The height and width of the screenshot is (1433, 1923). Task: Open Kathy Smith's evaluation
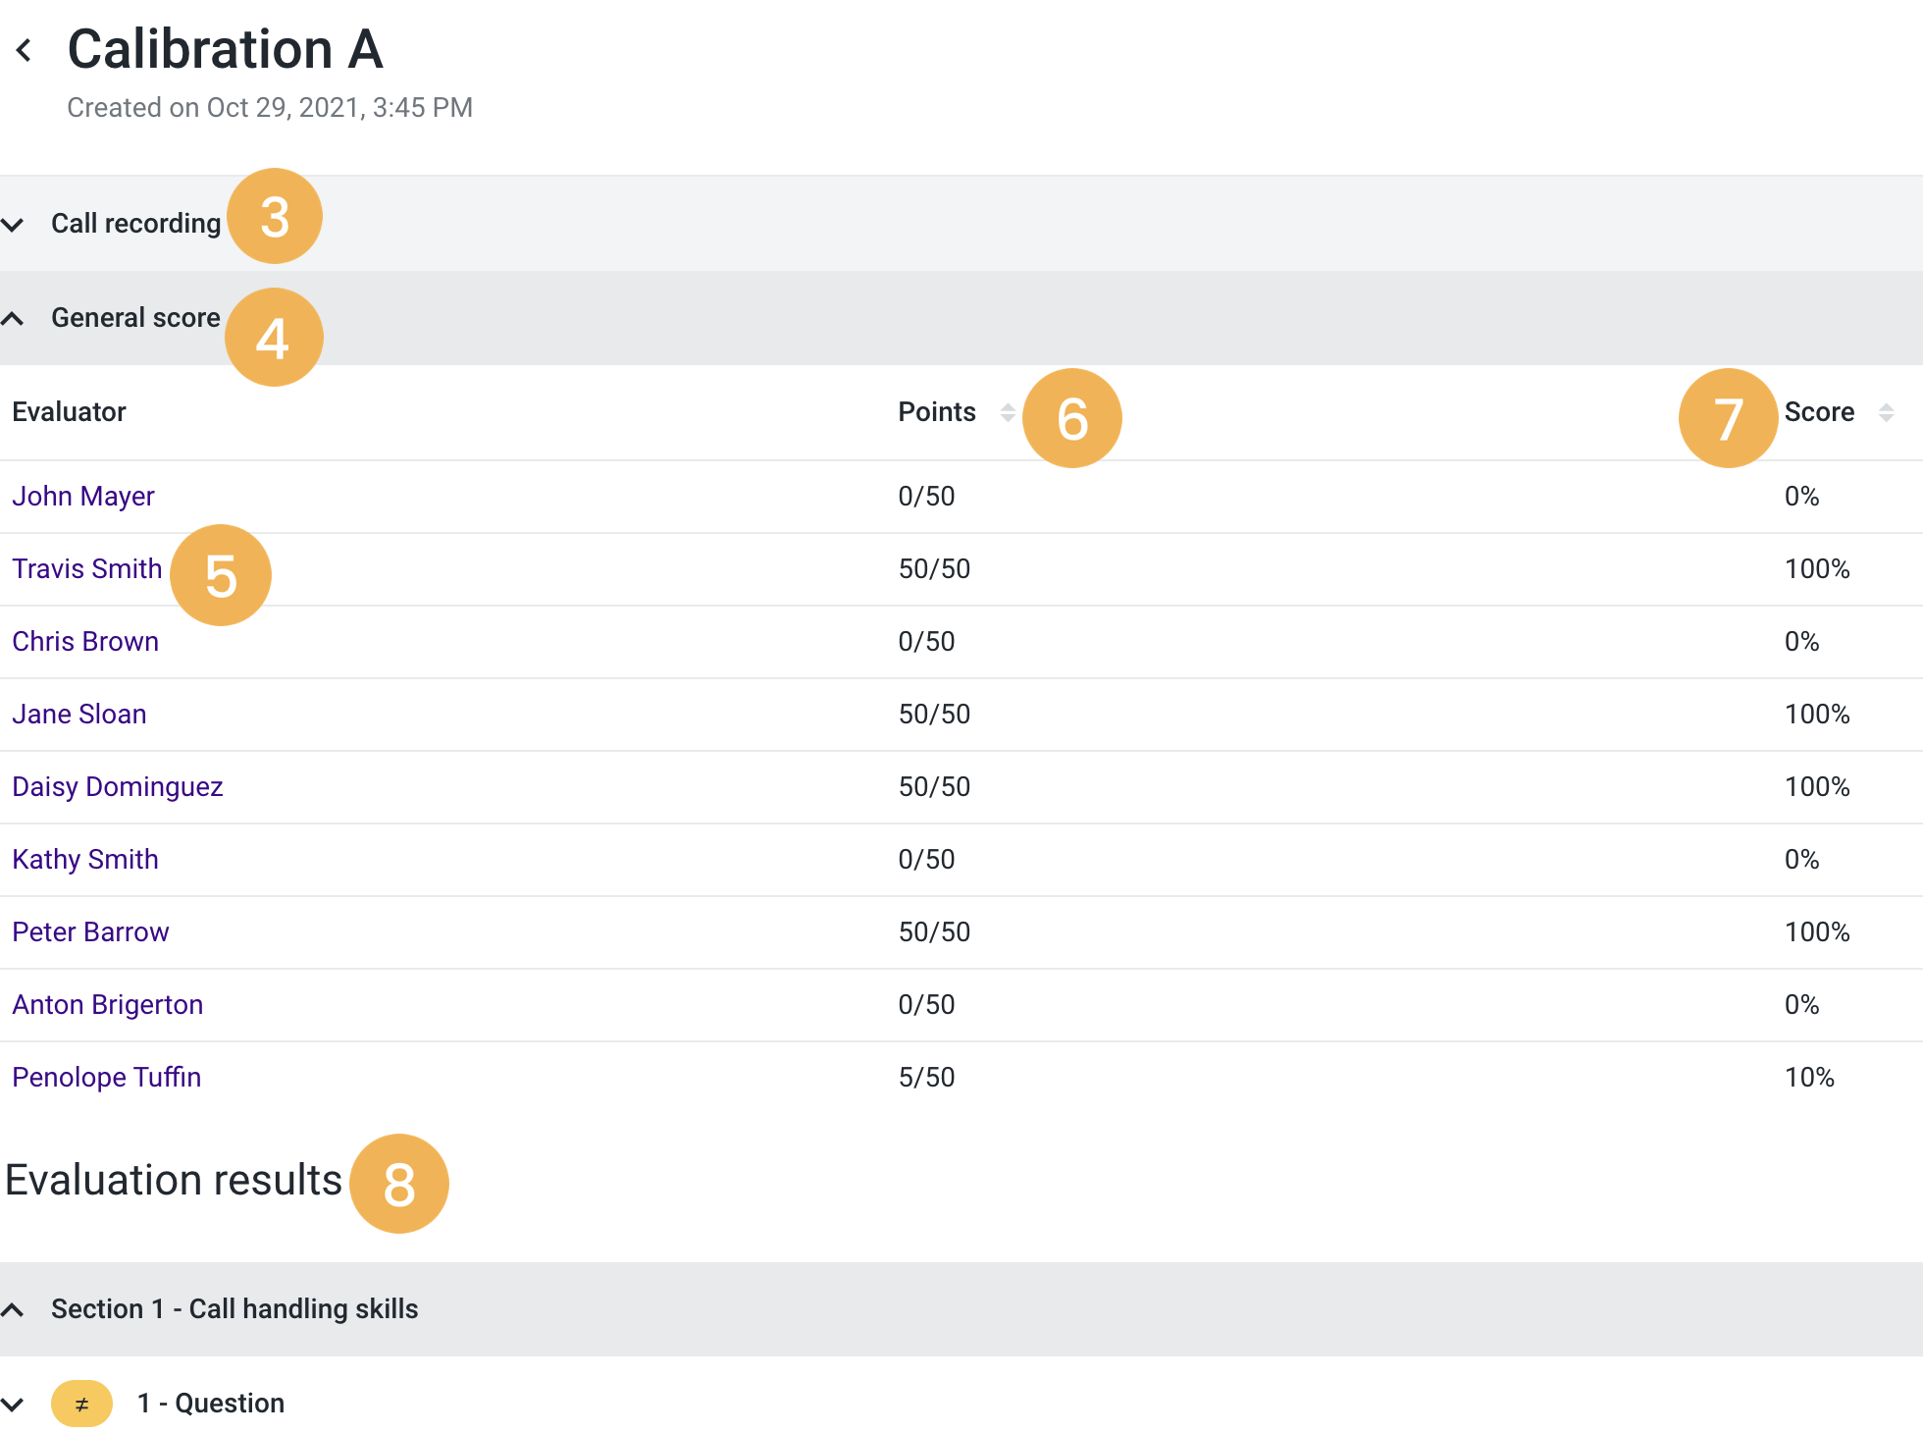[x=85, y=860]
